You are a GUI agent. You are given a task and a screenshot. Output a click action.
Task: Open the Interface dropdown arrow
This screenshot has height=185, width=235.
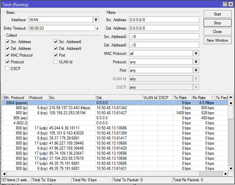tap(96, 20)
